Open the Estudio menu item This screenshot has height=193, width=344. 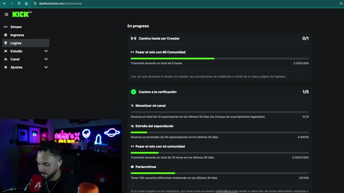[x=26, y=51]
